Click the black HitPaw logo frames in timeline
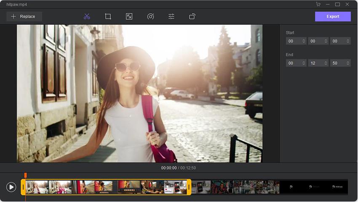Image resolution: width=358 pixels, height=202 pixels. coord(314,187)
